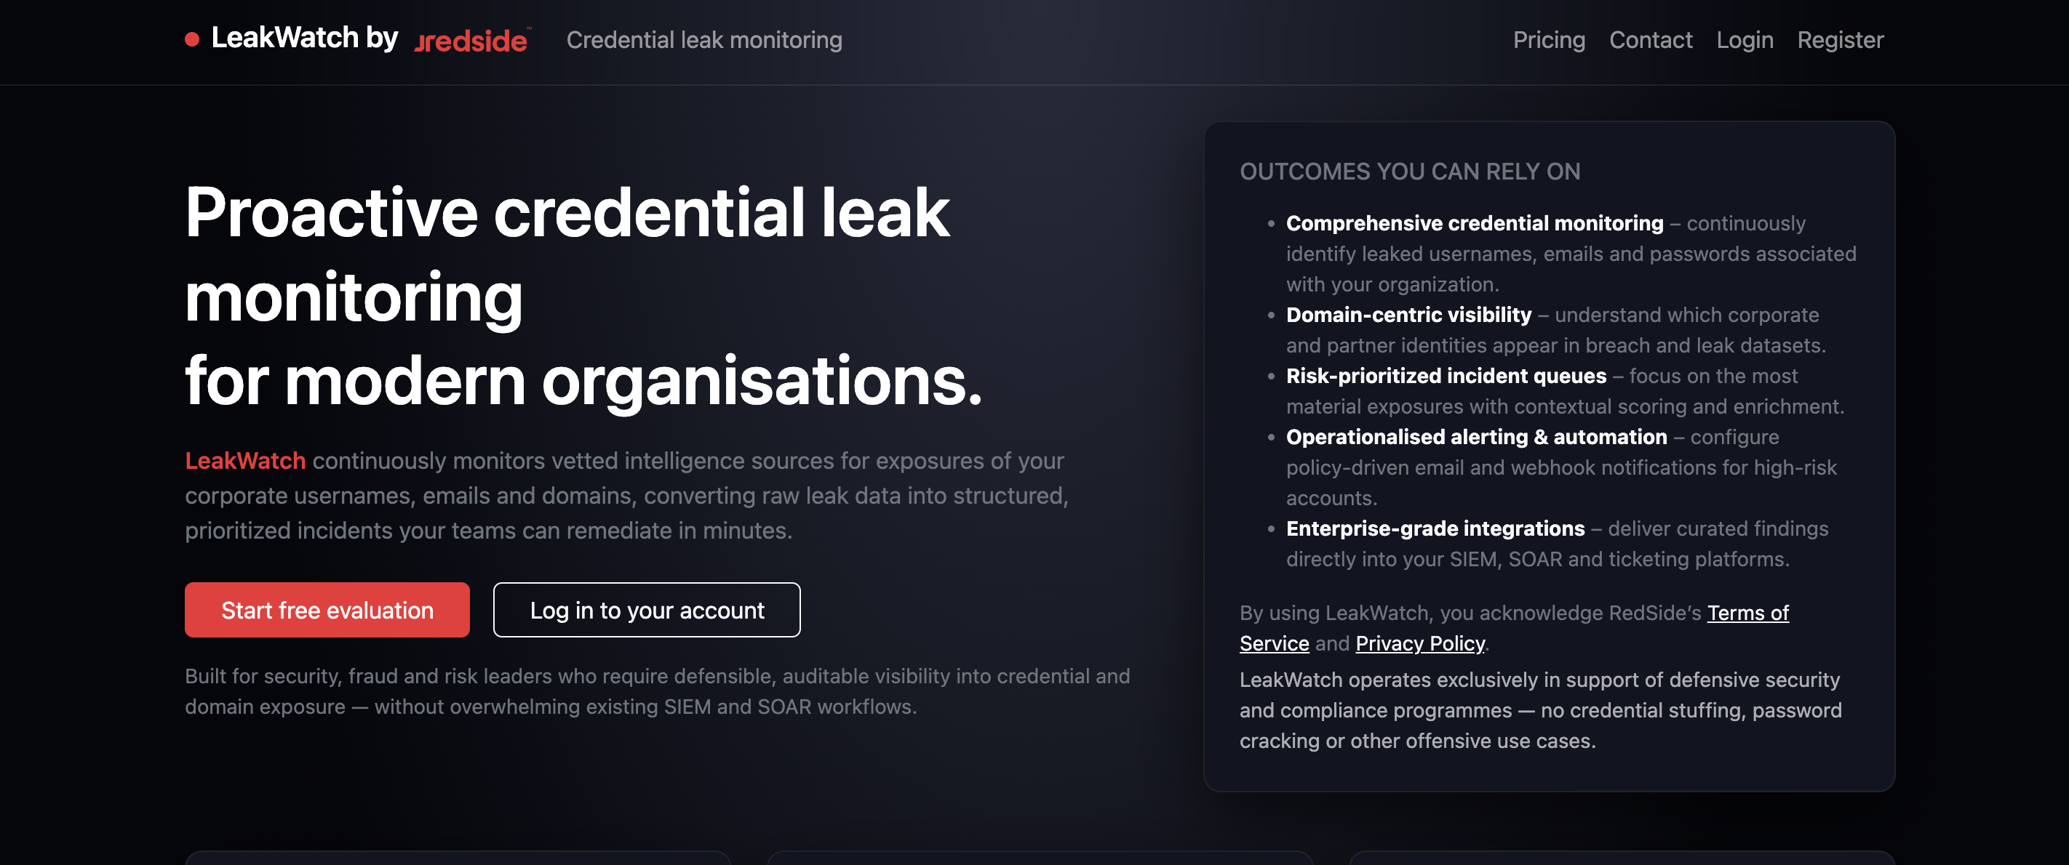Click the Credential leak monitoring tagline
2069x865 pixels.
pos(704,40)
